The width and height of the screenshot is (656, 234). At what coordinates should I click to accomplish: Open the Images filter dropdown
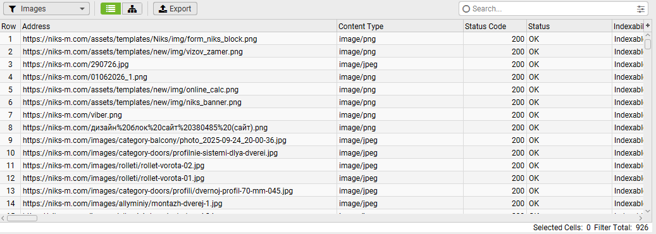(x=46, y=8)
